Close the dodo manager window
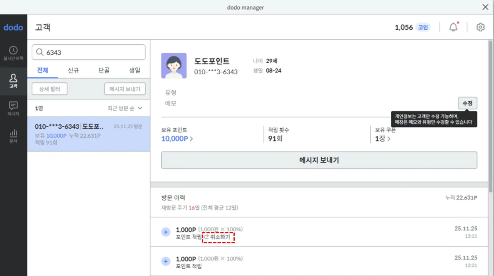Viewport: 494px width, 276px height. 486,7
